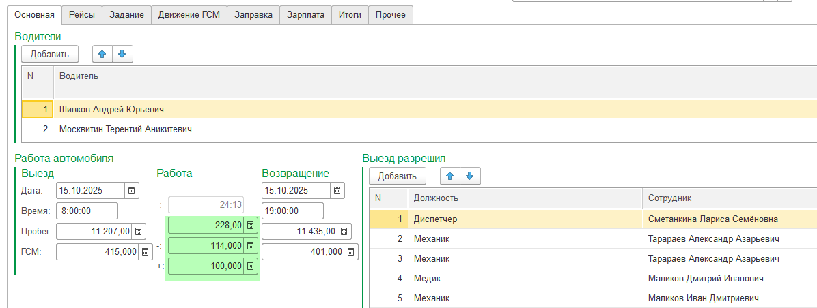Image resolution: width=817 pixels, height=308 pixels.
Task: Move driver up with blue arrow
Action: pyautogui.click(x=102, y=54)
